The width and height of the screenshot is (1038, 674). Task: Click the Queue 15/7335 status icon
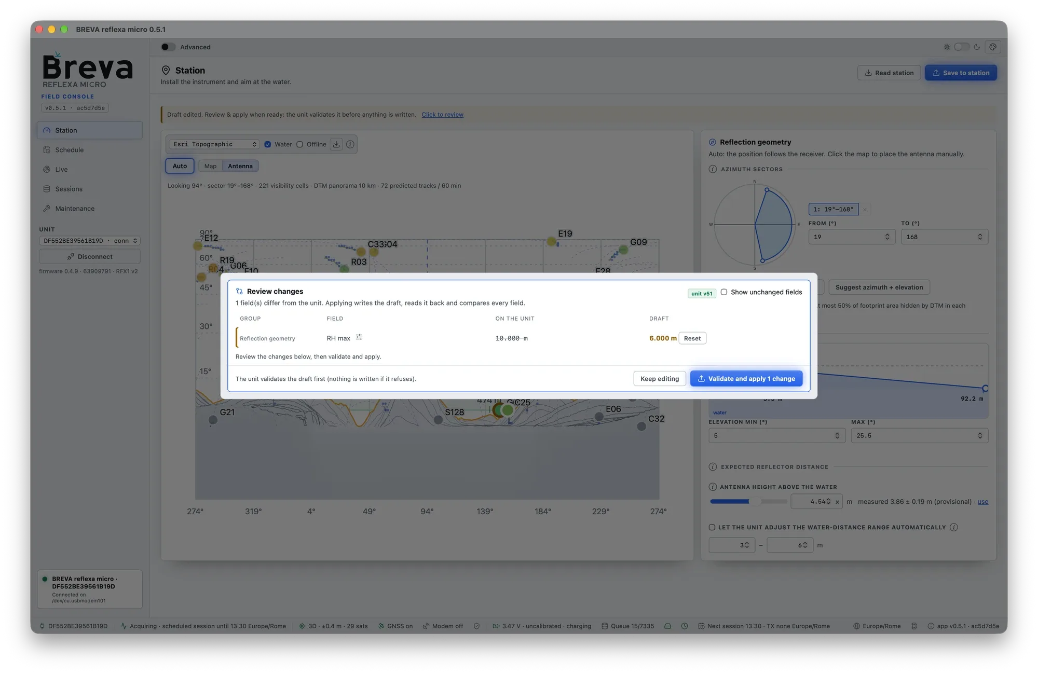coord(605,626)
